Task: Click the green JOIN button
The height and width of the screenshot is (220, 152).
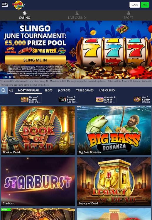Action: coord(145,5)
